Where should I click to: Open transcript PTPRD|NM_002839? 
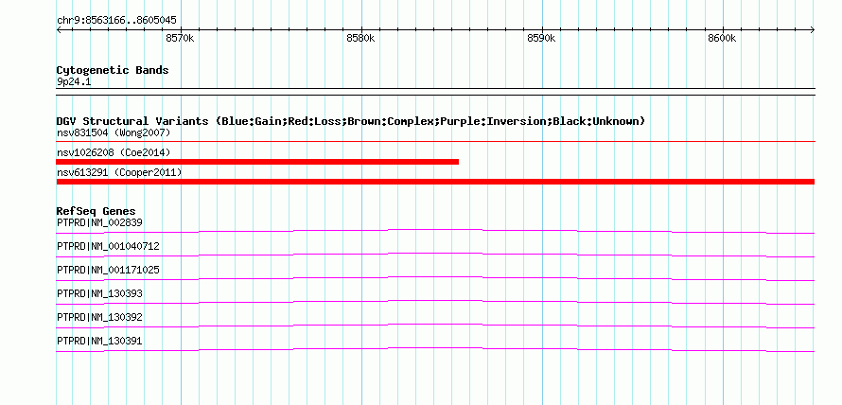pos(99,222)
